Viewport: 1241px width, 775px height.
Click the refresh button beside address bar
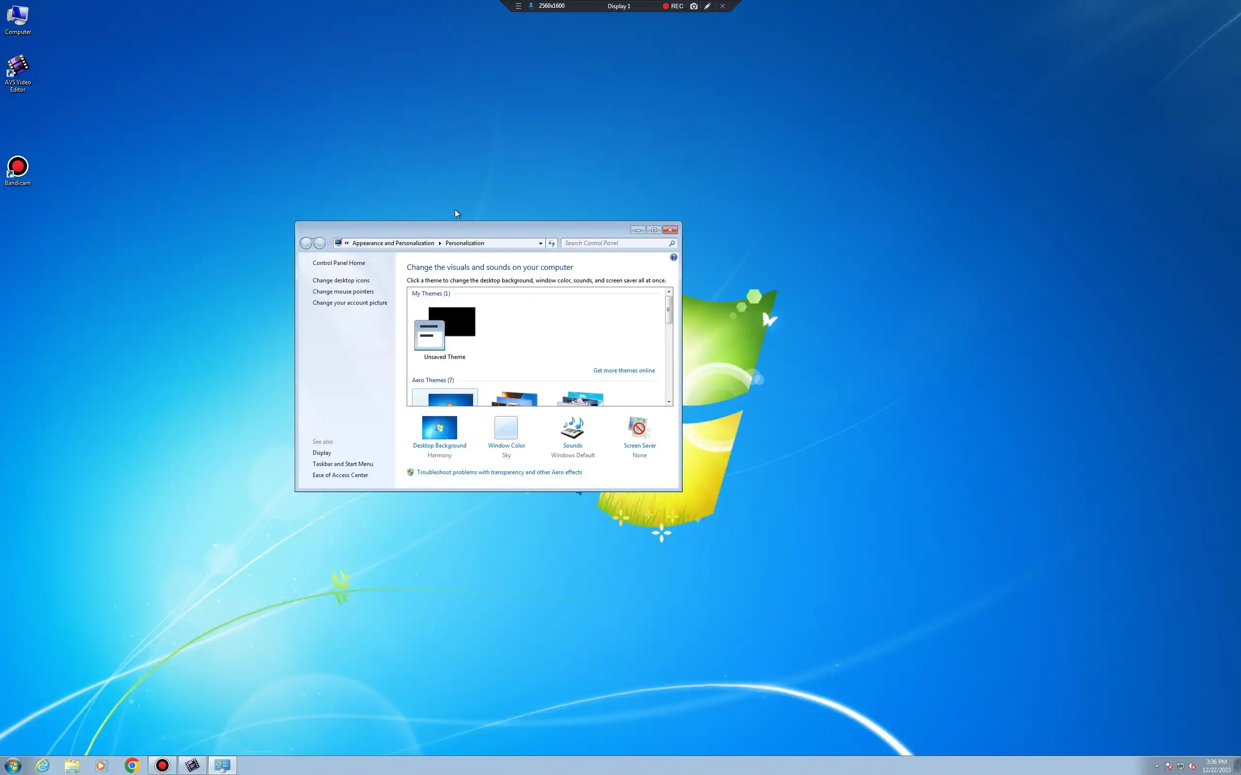coord(551,244)
